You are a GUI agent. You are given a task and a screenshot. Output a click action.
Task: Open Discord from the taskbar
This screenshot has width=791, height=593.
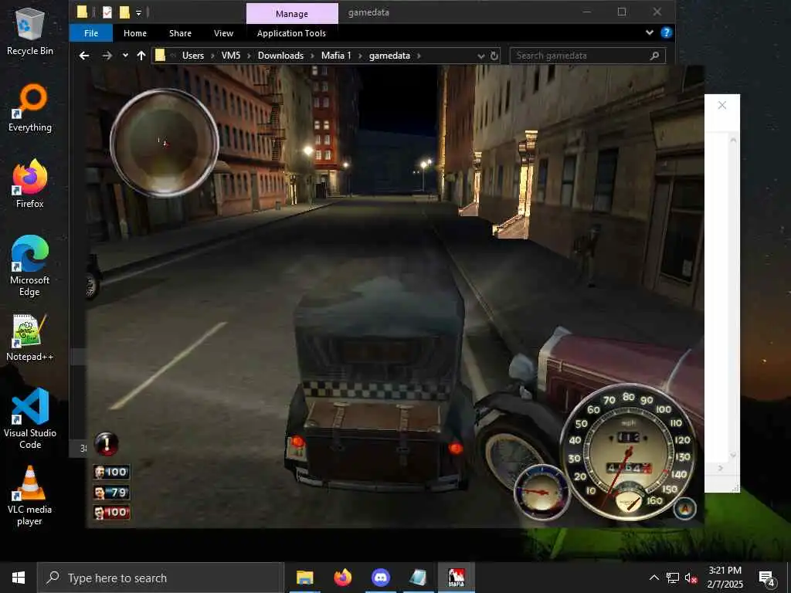point(380,578)
